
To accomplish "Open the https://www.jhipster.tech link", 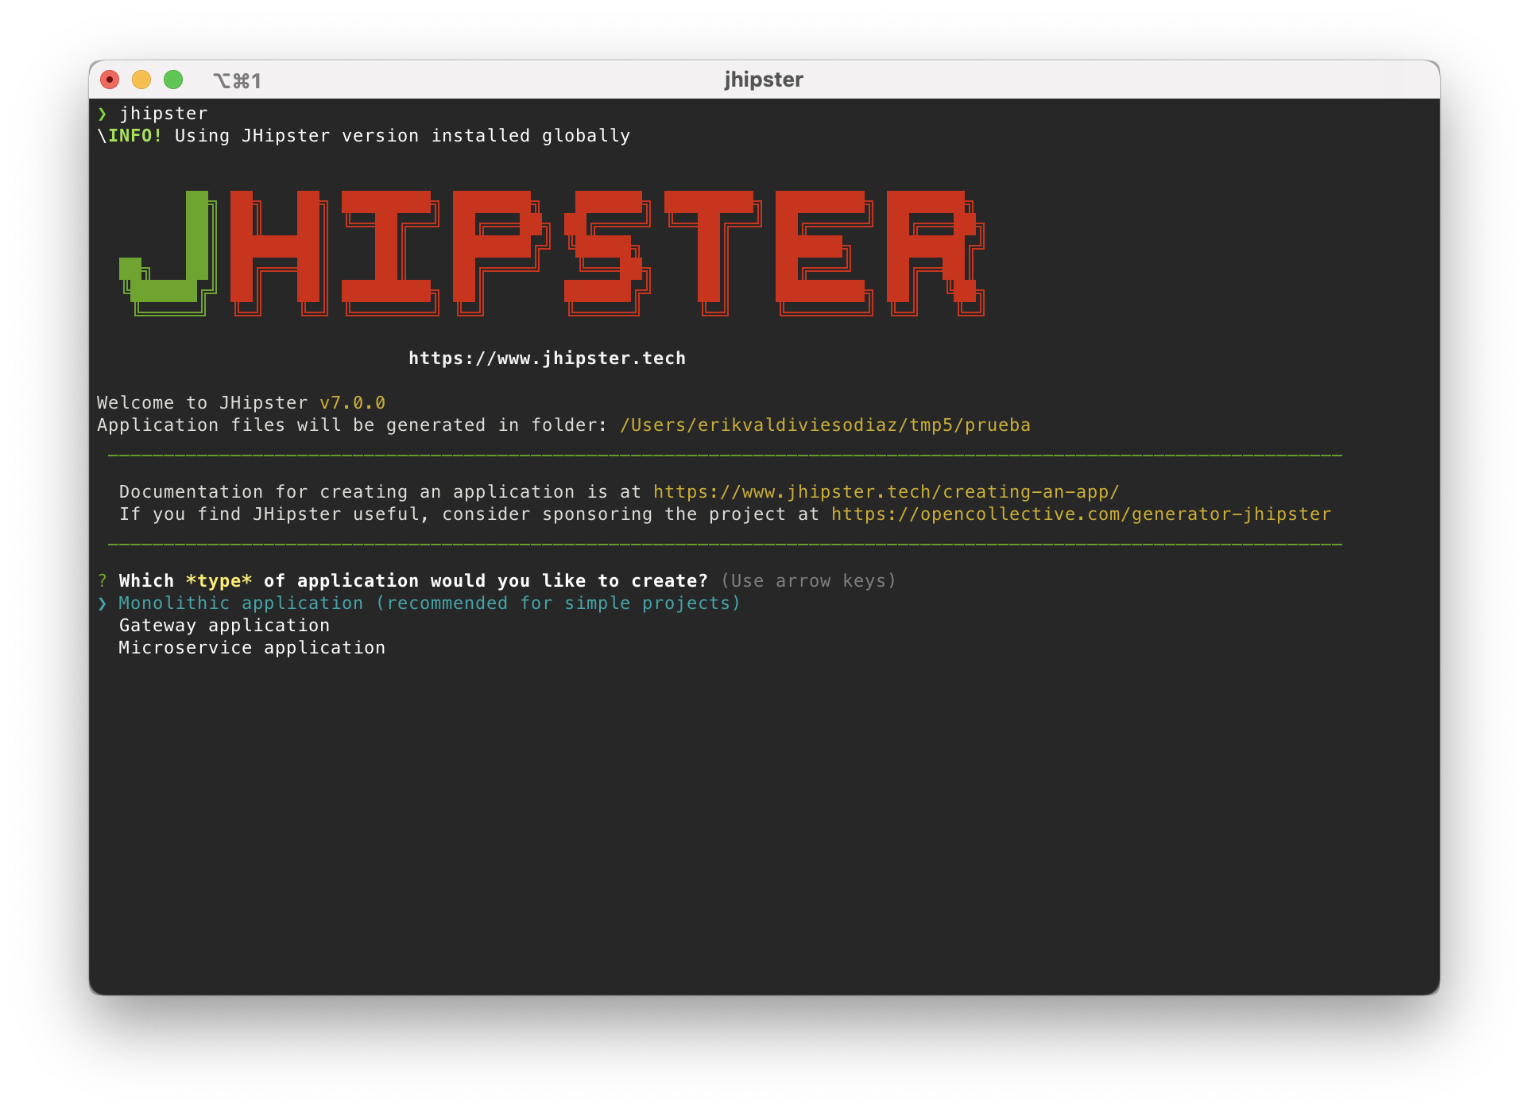I will coord(548,359).
